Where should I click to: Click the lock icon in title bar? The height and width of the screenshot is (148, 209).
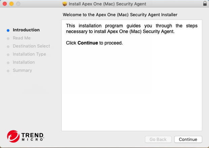[x=205, y=4]
